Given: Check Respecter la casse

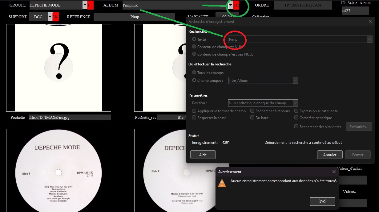Looking at the screenshot, I should coord(194,118).
